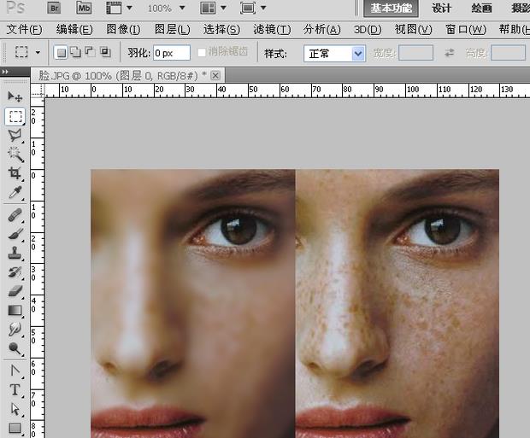Expand the tool preset picker arrow
530x438 pixels.
tap(38, 53)
